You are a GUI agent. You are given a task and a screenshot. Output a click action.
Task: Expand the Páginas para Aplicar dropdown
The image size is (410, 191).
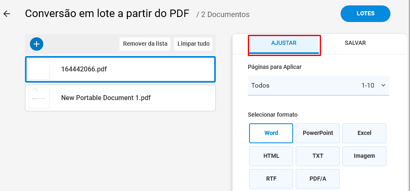[318, 86]
